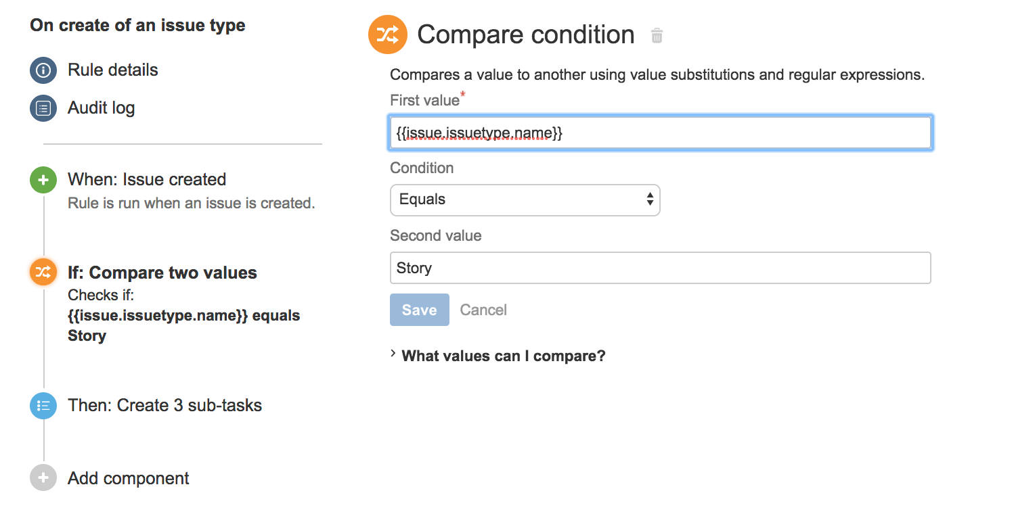1014x514 pixels.
Task: Open Rule details in the sidebar
Action: (113, 70)
